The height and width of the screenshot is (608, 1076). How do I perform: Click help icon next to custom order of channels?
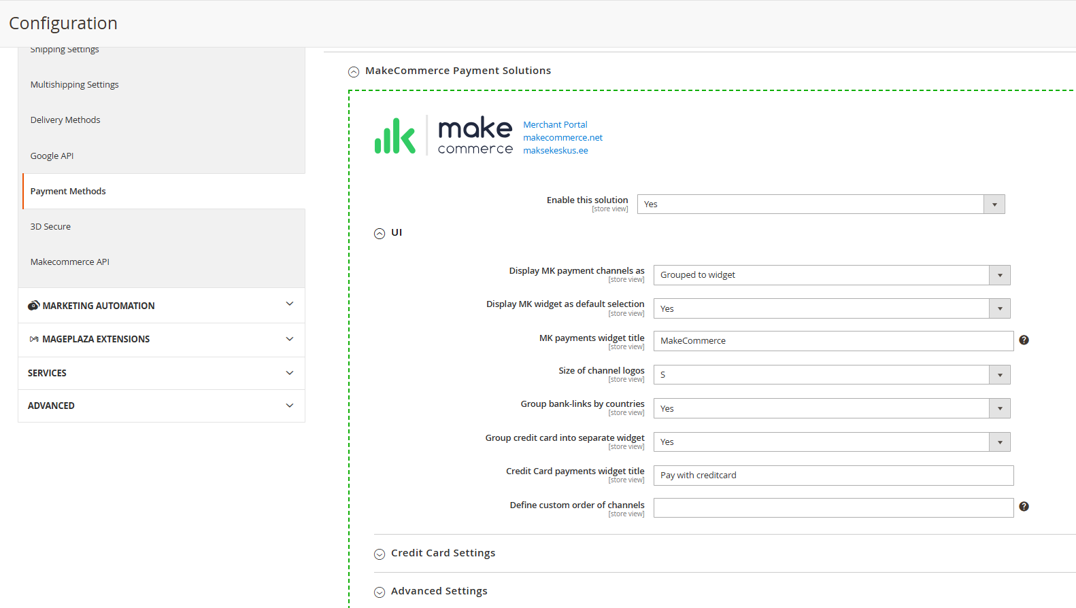click(1024, 507)
